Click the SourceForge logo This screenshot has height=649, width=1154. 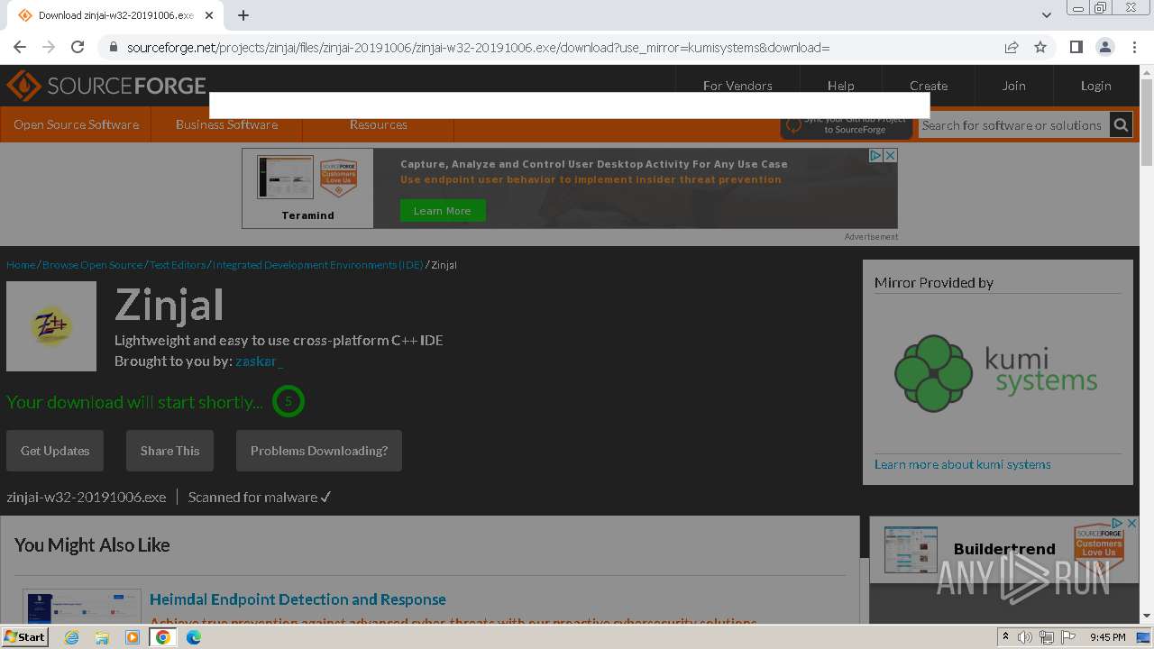(106, 86)
